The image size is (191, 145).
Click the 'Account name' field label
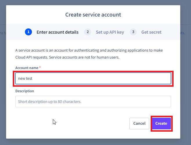pyautogui.click(x=27, y=68)
